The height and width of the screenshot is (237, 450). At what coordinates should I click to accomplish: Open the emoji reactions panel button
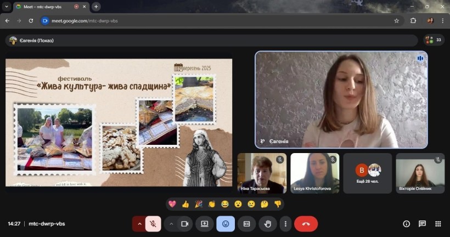tap(226, 224)
